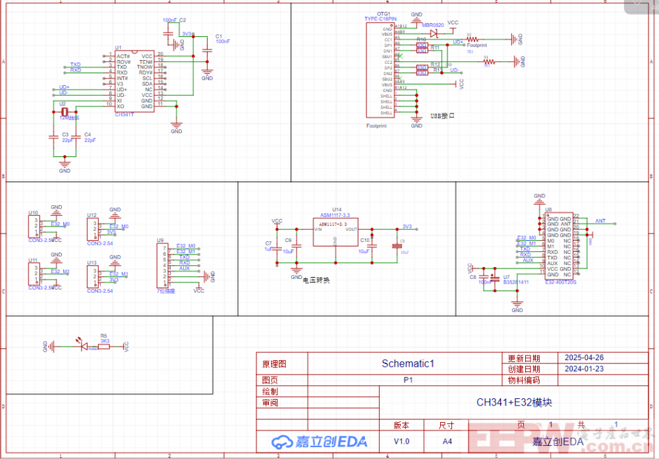Click the page value P1
659x459 pixels.
[408, 380]
